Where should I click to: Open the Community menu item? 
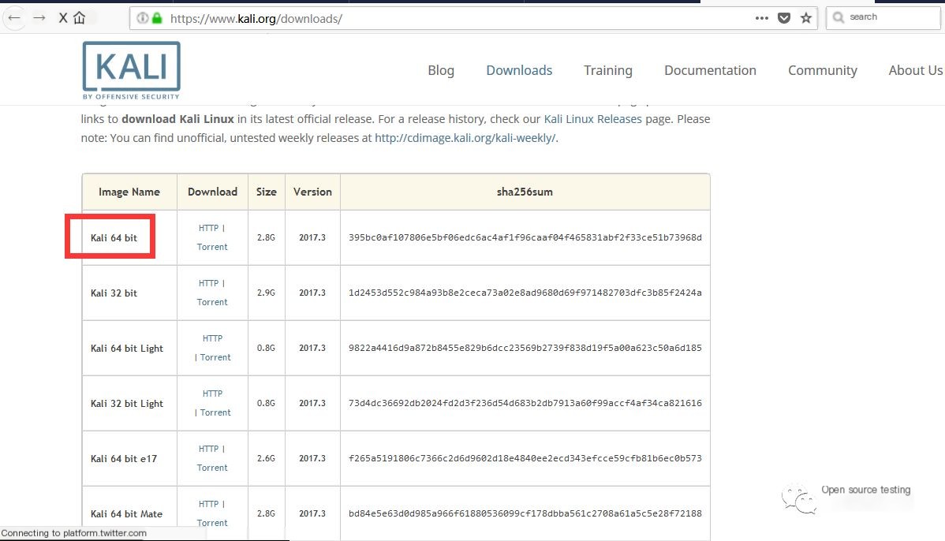click(823, 70)
